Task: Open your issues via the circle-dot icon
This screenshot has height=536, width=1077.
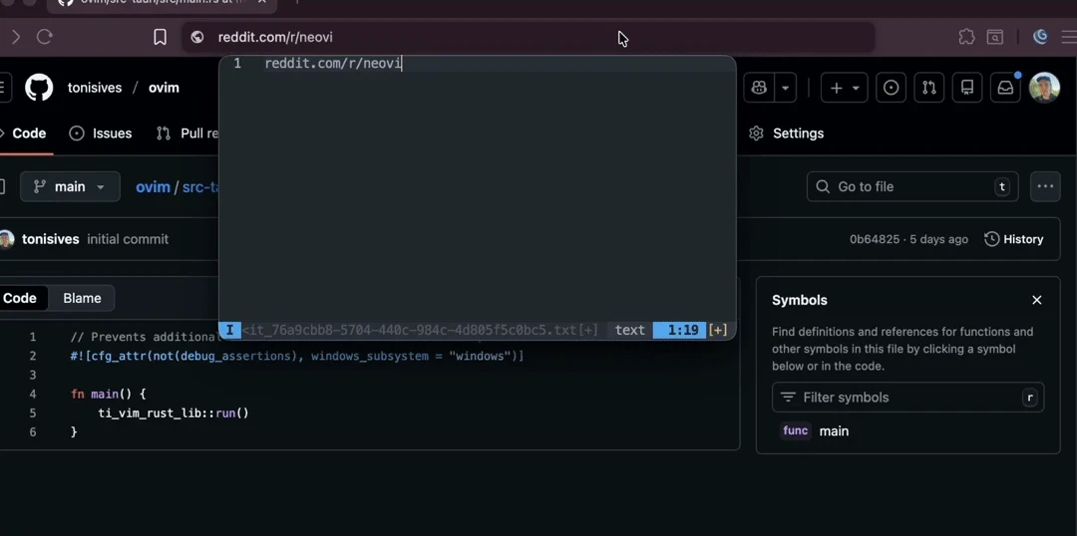Action: point(891,88)
